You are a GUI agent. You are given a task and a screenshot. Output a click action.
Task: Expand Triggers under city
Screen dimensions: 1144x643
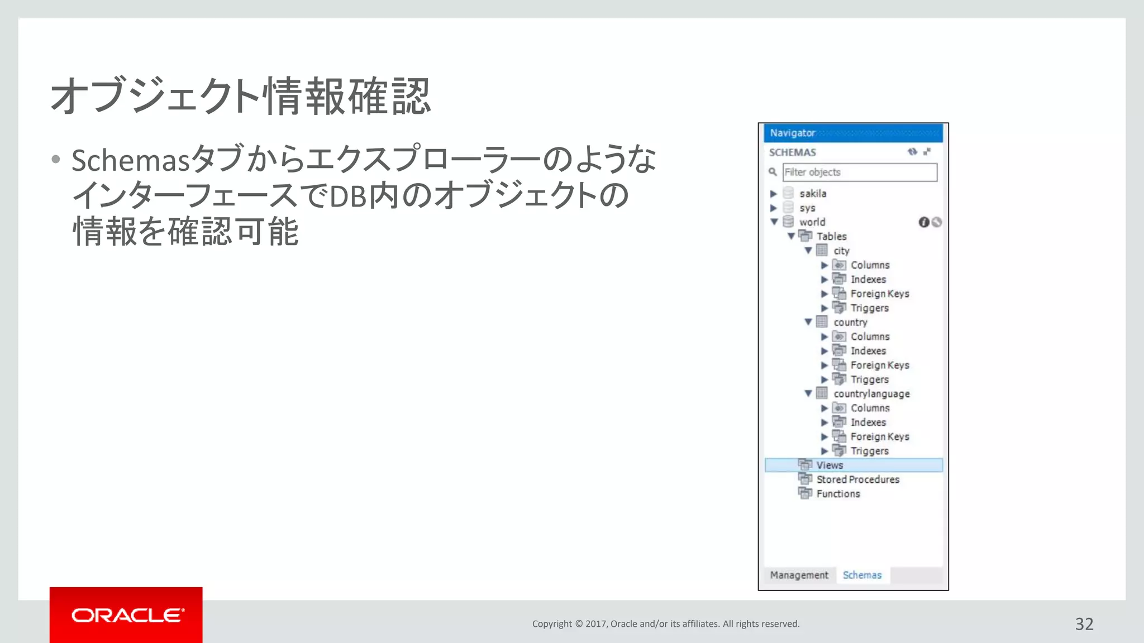(x=824, y=308)
